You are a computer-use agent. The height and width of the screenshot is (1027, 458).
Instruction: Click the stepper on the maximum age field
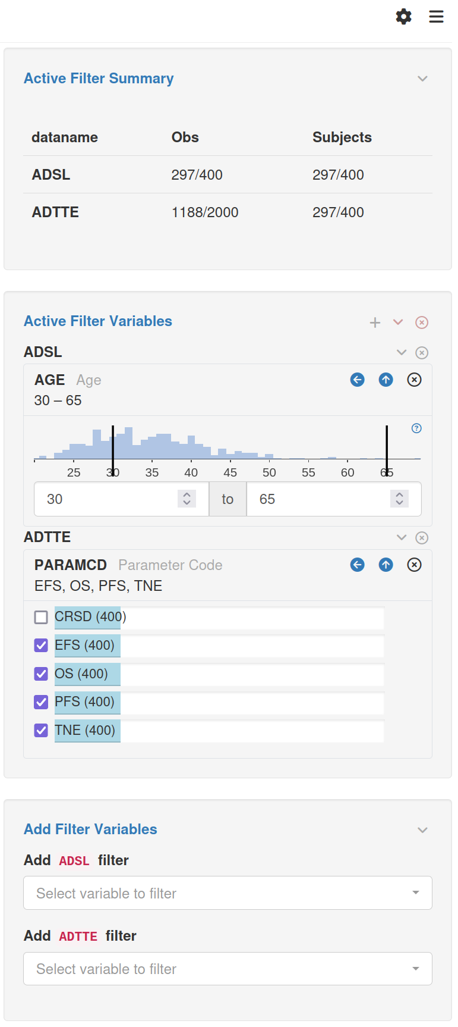[399, 499]
